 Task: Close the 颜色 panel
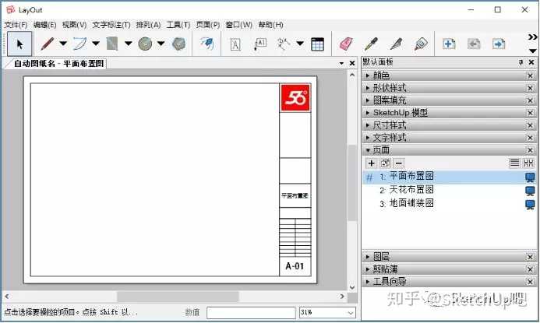click(x=531, y=75)
